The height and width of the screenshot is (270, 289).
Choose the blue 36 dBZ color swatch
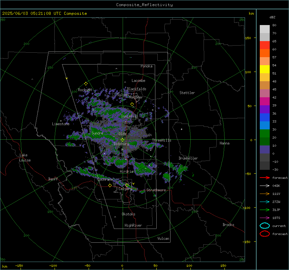click(x=265, y=117)
